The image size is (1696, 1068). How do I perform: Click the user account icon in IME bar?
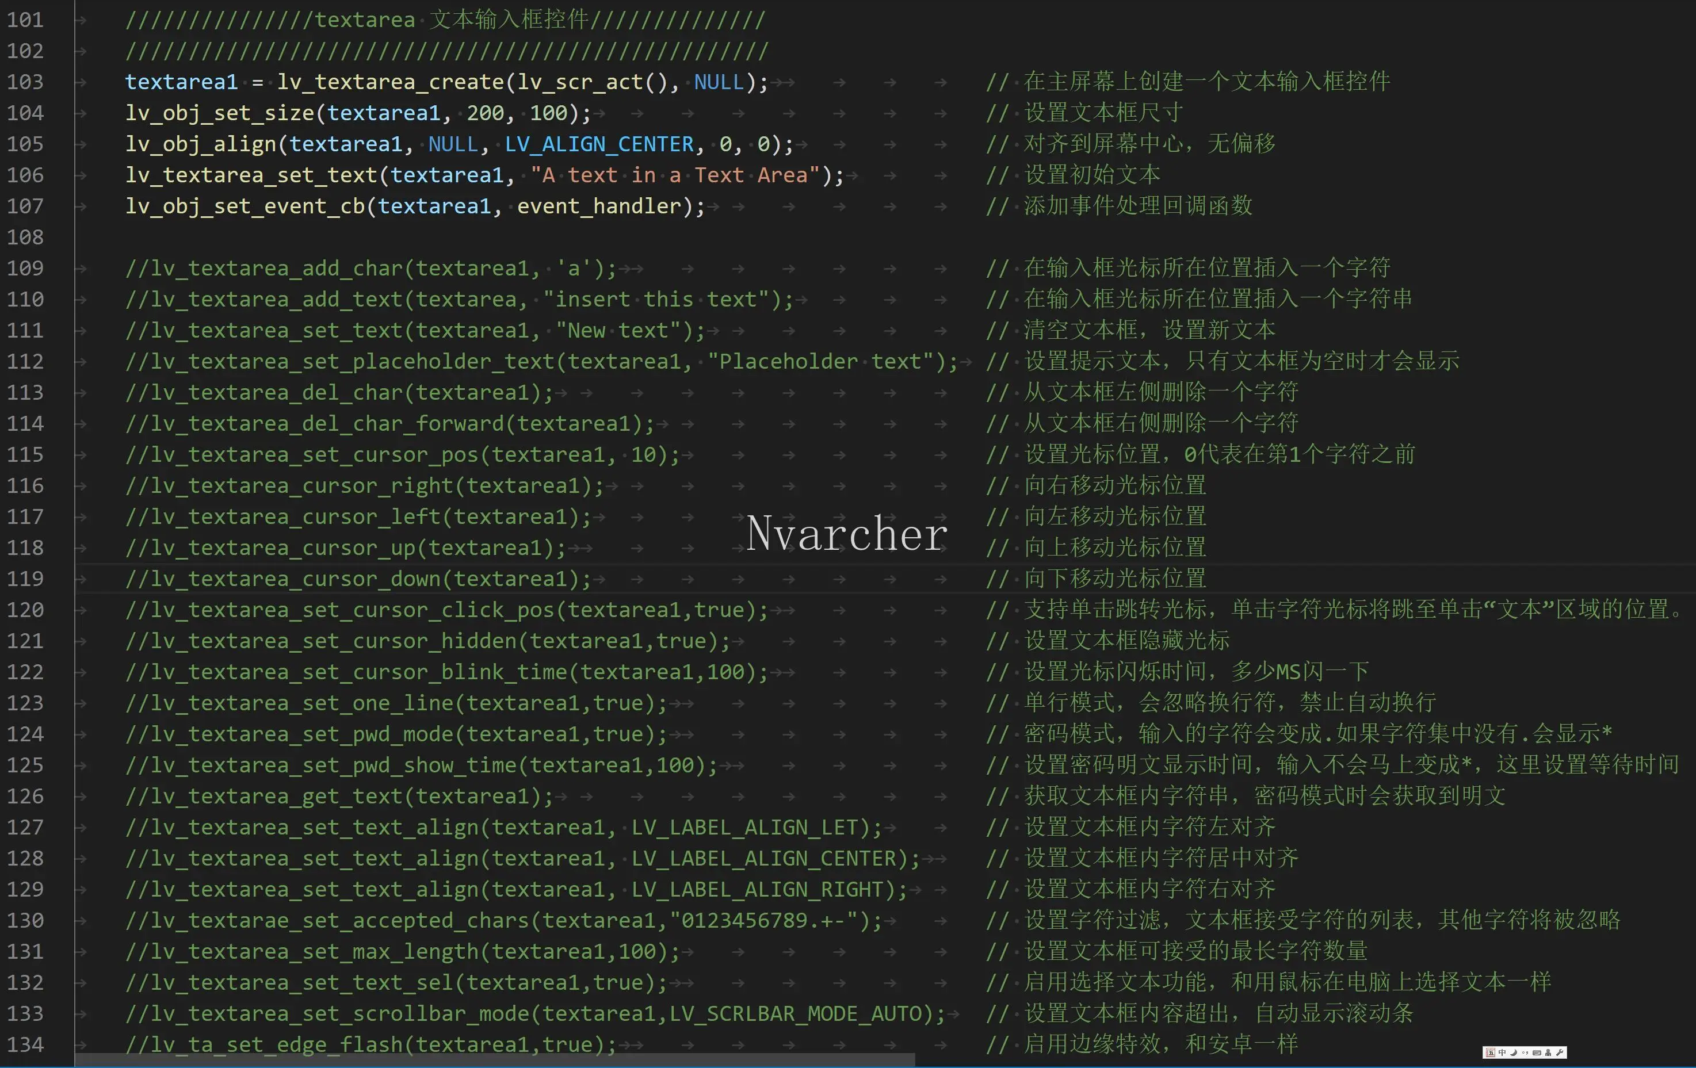point(1548,1053)
